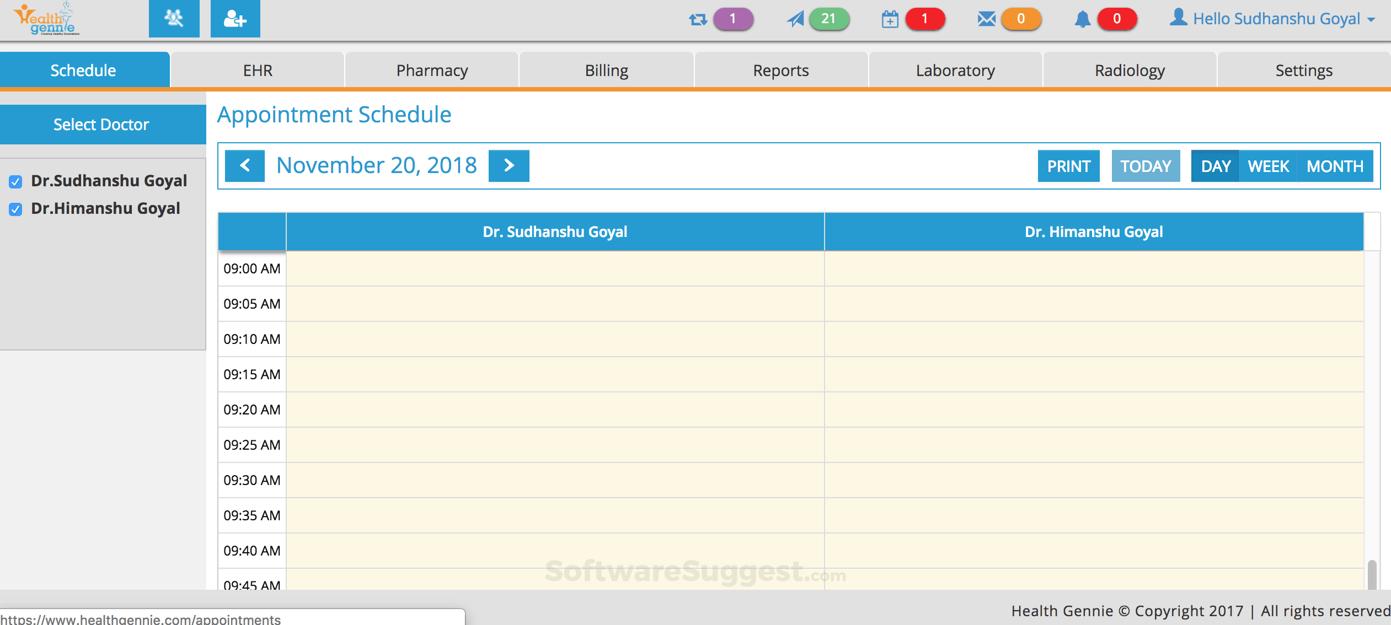Switch calendar to WEEK view
Viewport: 1391px width, 625px height.
[1268, 166]
